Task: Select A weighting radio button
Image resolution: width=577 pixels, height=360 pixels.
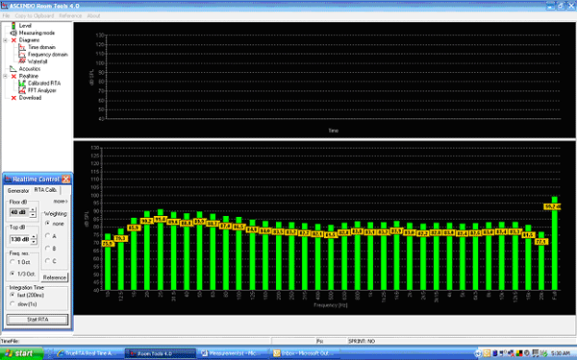Action: pyautogui.click(x=47, y=235)
